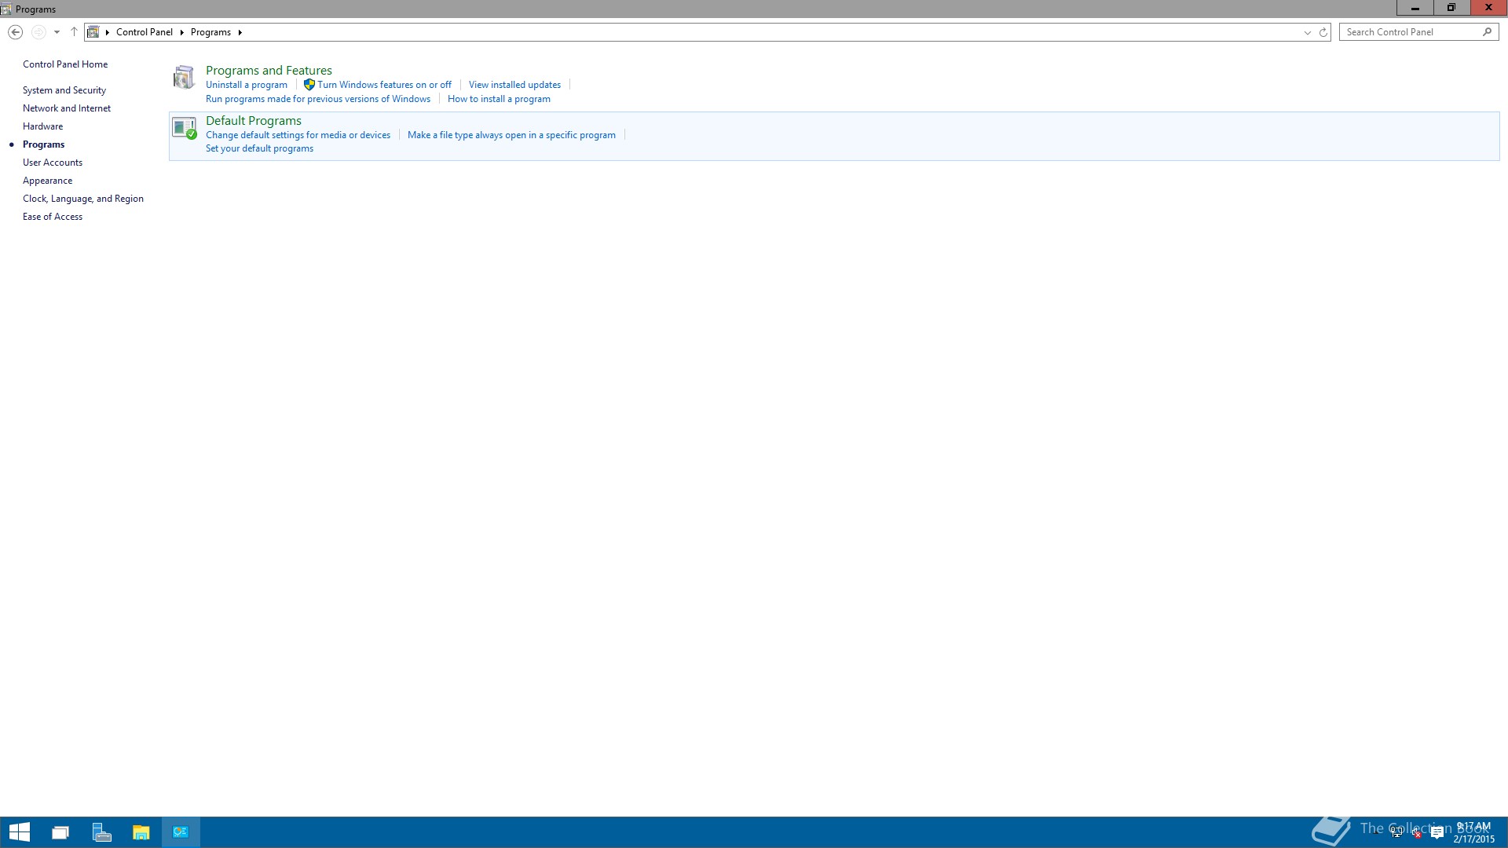The height and width of the screenshot is (848, 1508).
Task: Go back with the Back arrow button
Action: (15, 32)
